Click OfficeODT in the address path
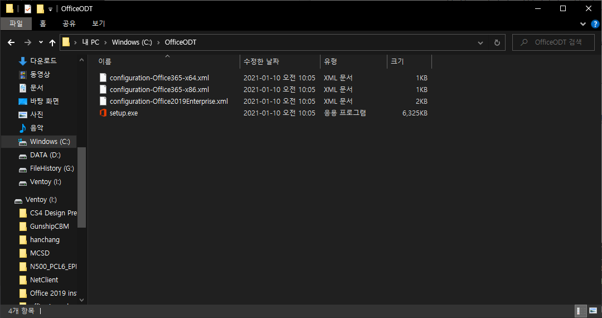 (181, 42)
